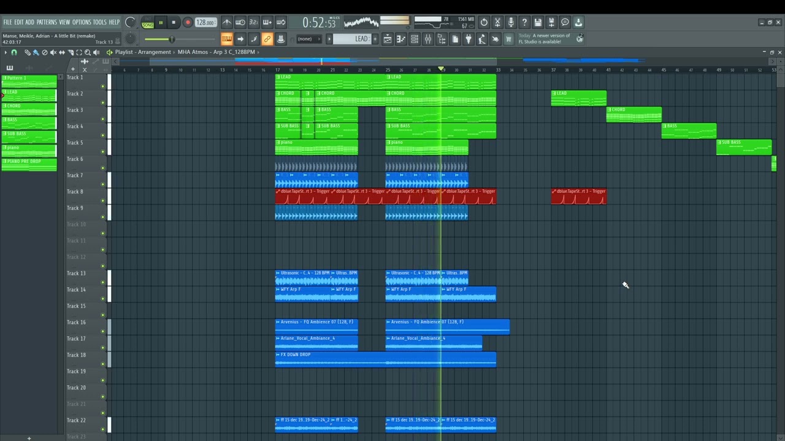The image size is (785, 441).
Task: Click the FX DOWN DROP audio clip
Action: tap(385, 360)
